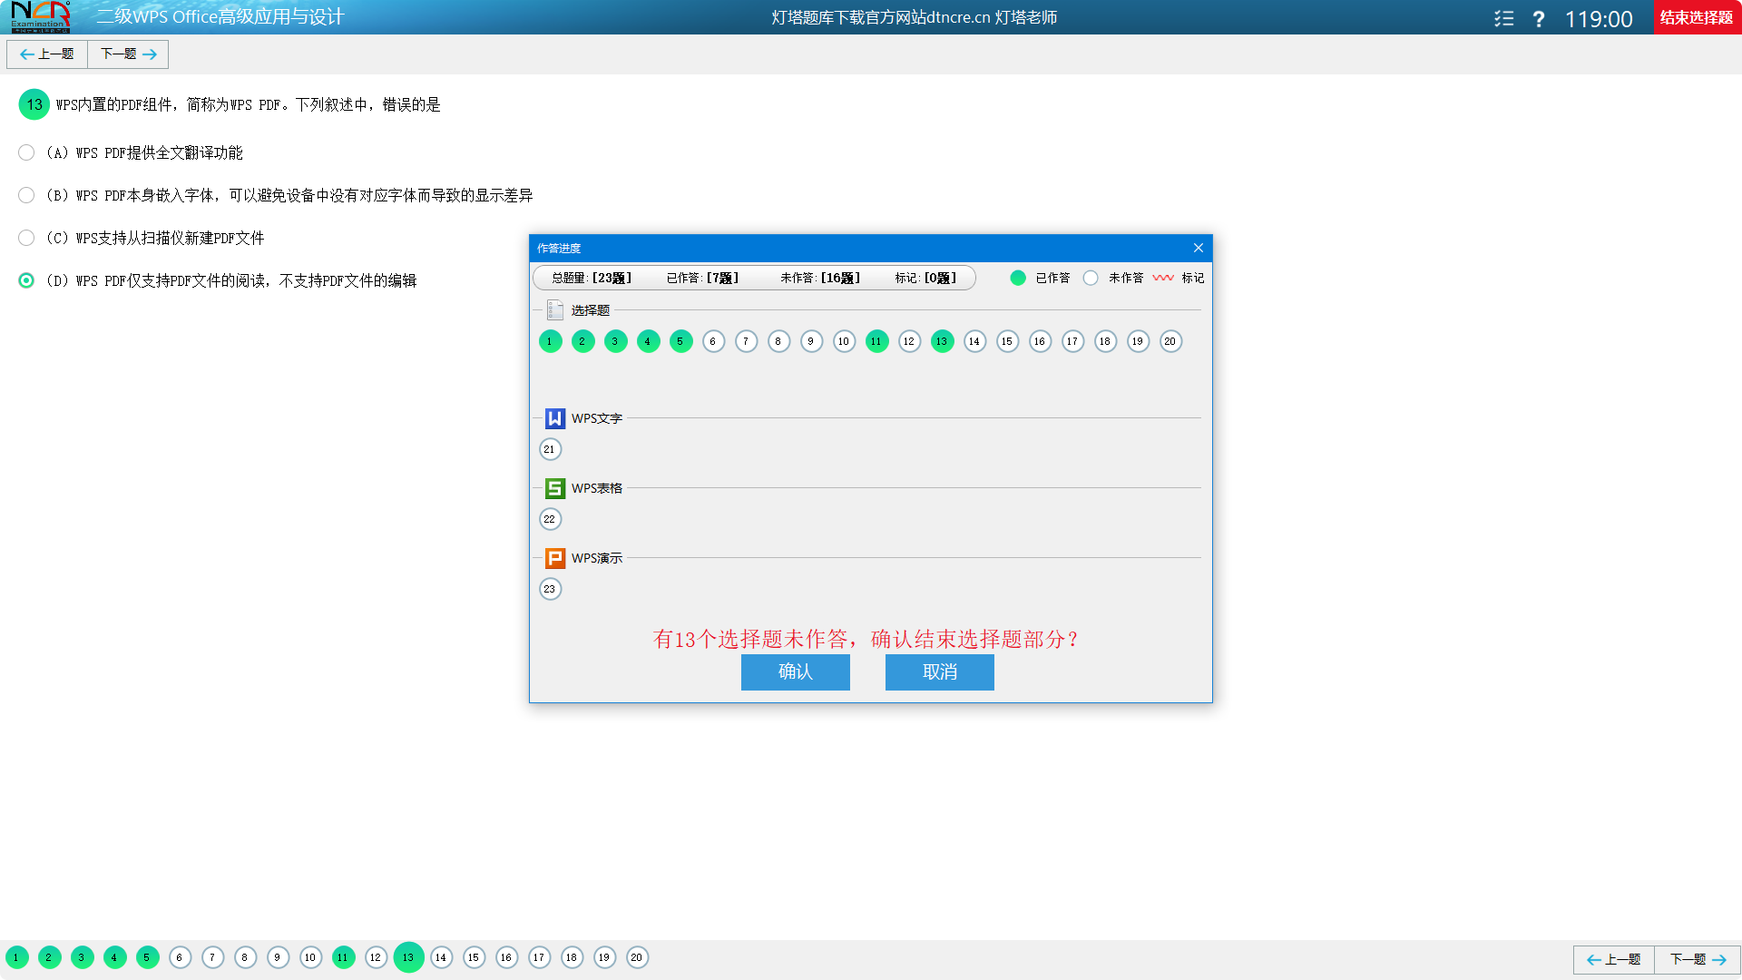The height and width of the screenshot is (980, 1742).
Task: Click the 未作答 [16题] counter
Action: [x=820, y=278]
